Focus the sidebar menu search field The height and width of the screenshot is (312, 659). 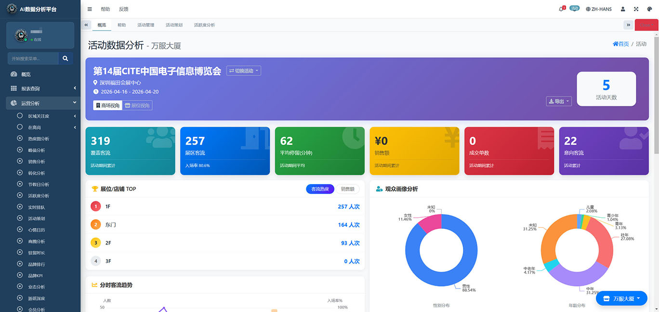(x=33, y=58)
